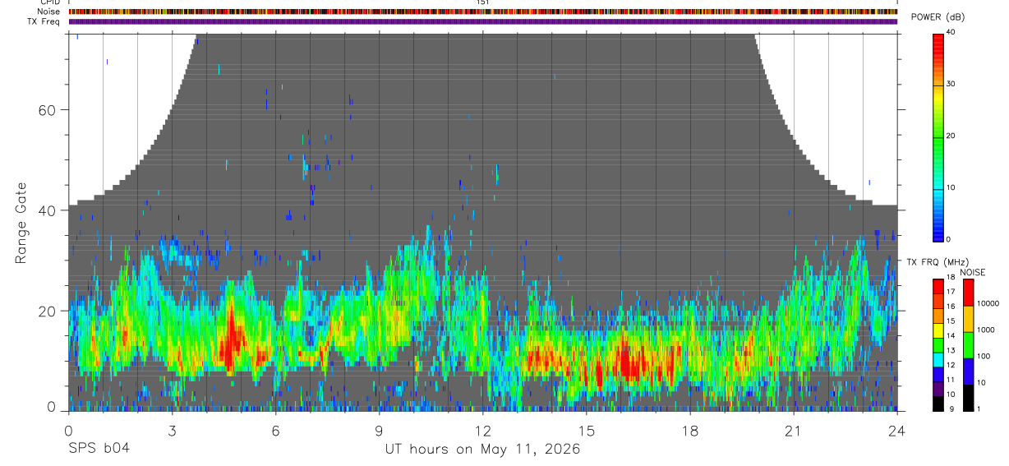Click the Noise color strip above plot
Viewport: 1009px width, 466px height.
click(x=483, y=12)
